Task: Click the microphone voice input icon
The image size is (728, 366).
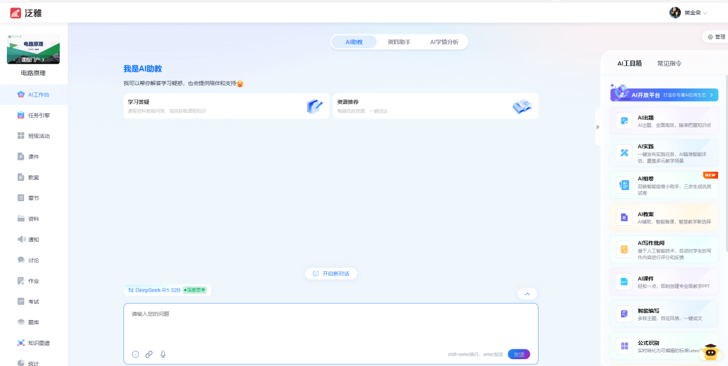Action: tap(163, 355)
